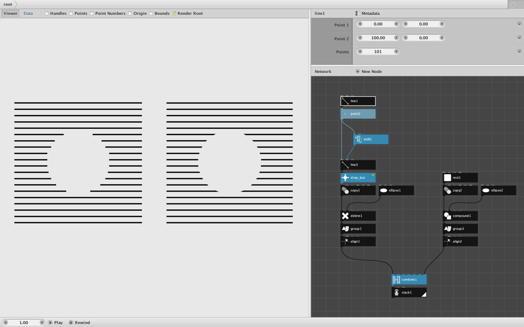Enable the Handles checkbox
Viewport: 524px width, 327px height.
[47, 14]
